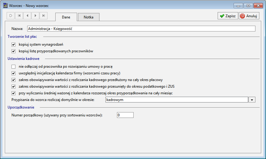Open the okres dropdown arrow
The width and height of the screenshot is (266, 159).
point(252,100)
